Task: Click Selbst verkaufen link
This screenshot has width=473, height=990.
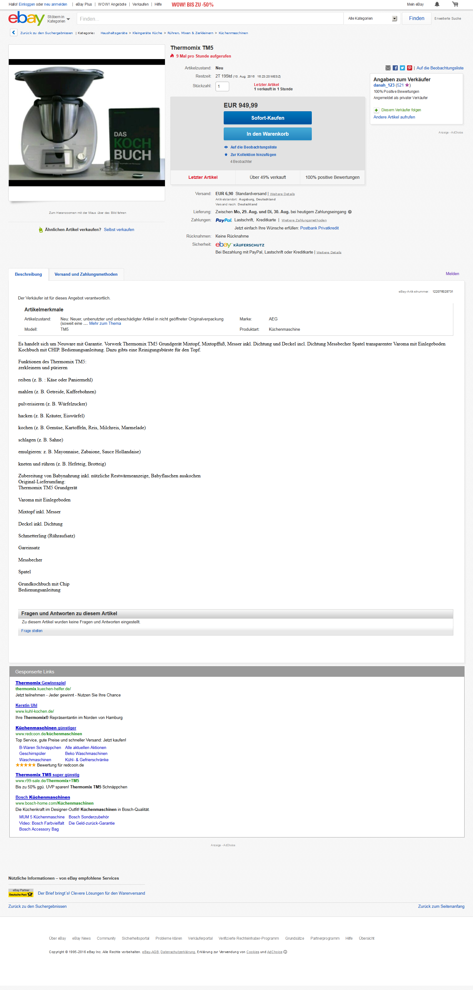Action: [x=119, y=230]
